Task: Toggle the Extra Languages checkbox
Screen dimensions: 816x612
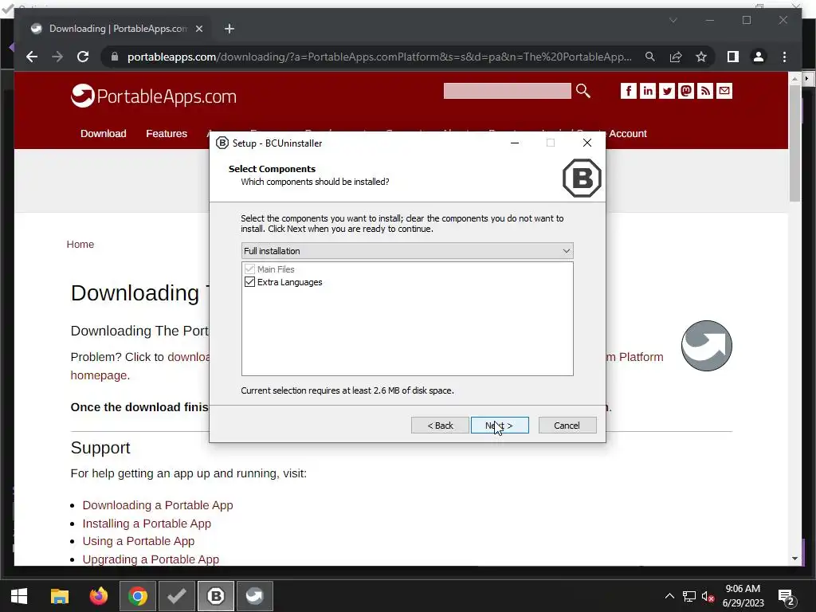Action: pos(249,282)
